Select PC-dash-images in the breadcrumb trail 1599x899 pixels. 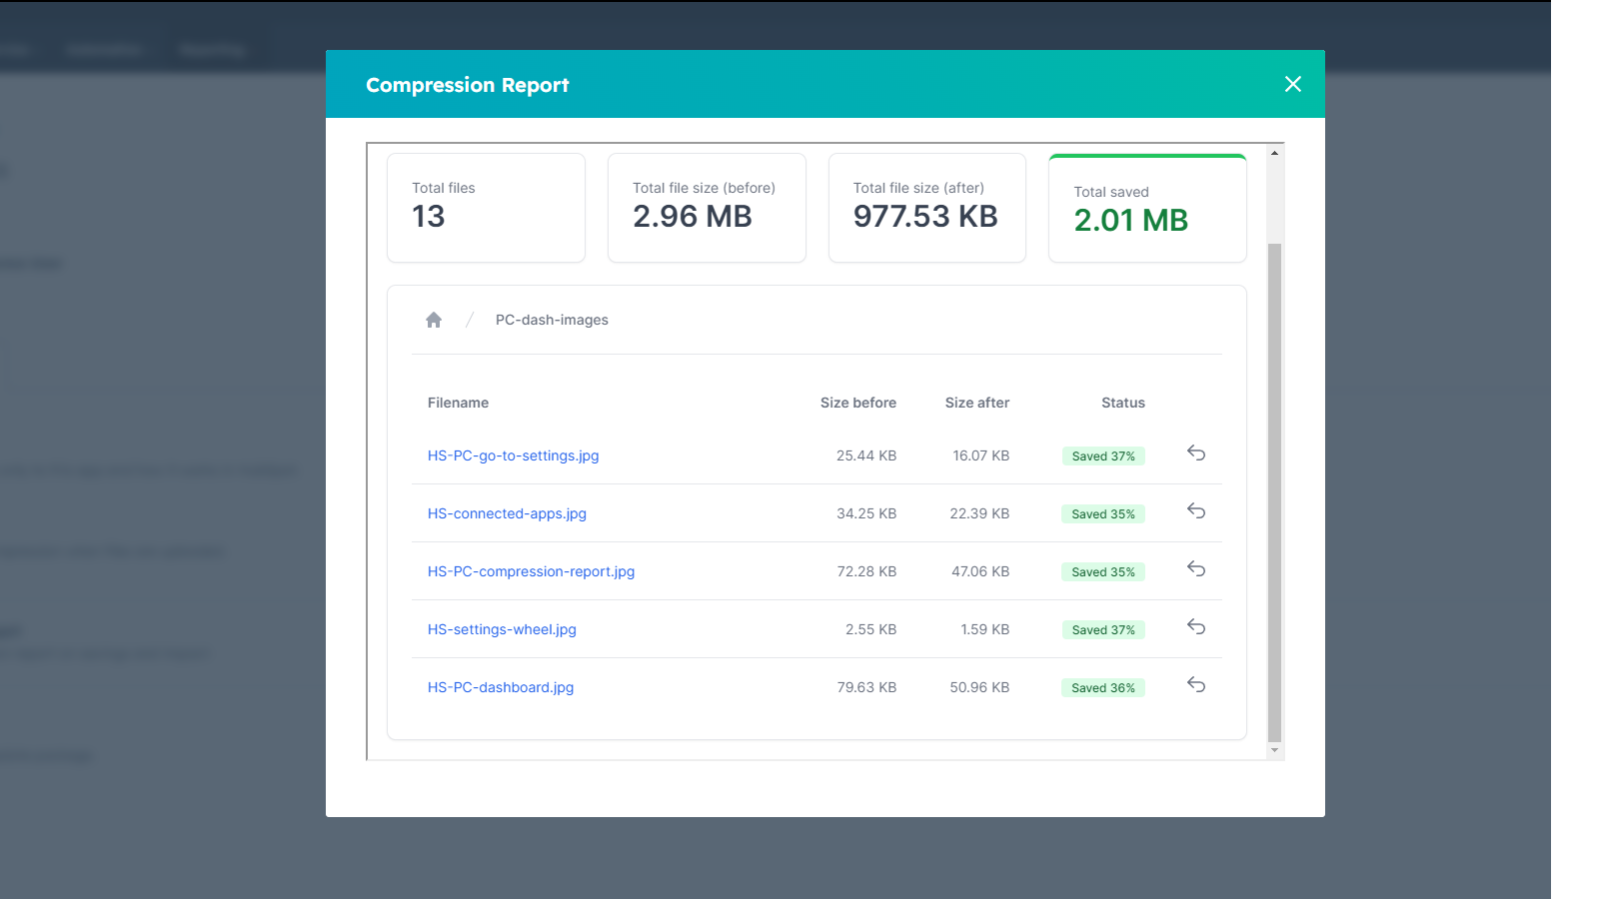pos(551,319)
